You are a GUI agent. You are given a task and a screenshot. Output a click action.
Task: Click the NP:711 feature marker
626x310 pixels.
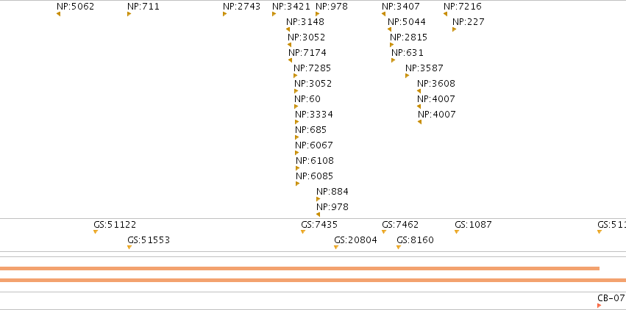tap(129, 14)
